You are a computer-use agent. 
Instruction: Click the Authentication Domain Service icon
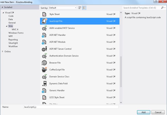point(44,56)
